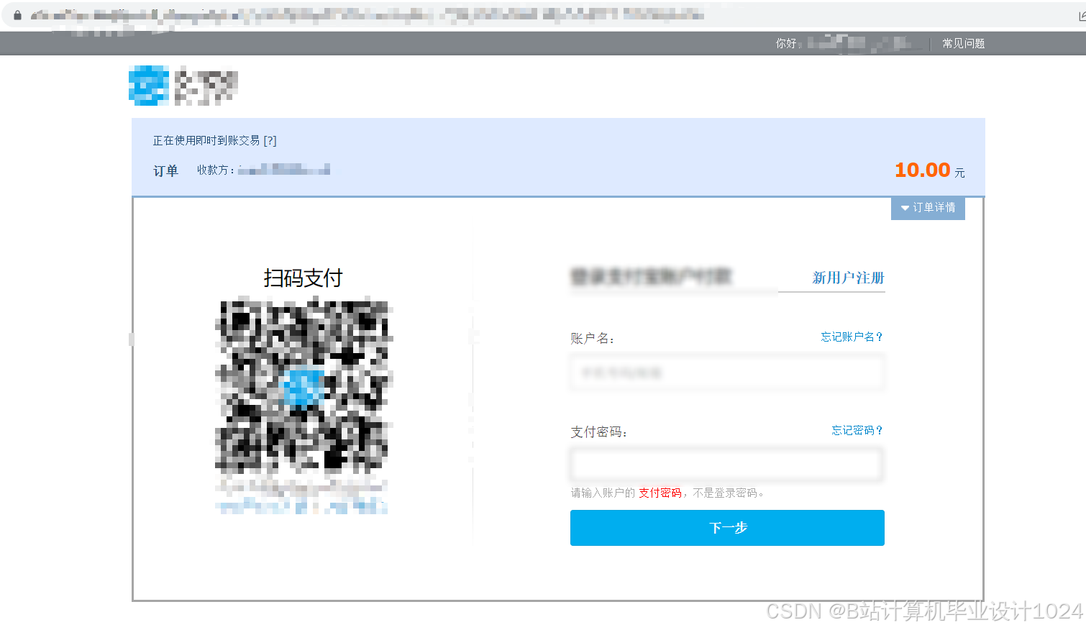Click the lock icon in address bar
This screenshot has width=1086, height=630.
click(18, 15)
